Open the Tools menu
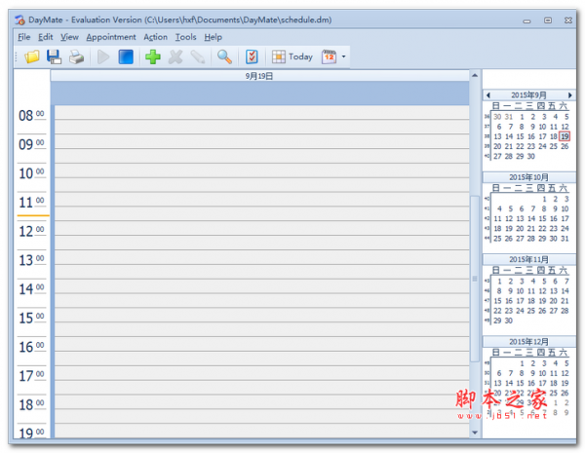585x453 pixels. (186, 37)
